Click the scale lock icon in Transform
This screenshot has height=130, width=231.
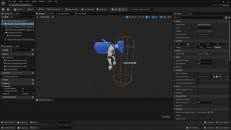(188, 44)
